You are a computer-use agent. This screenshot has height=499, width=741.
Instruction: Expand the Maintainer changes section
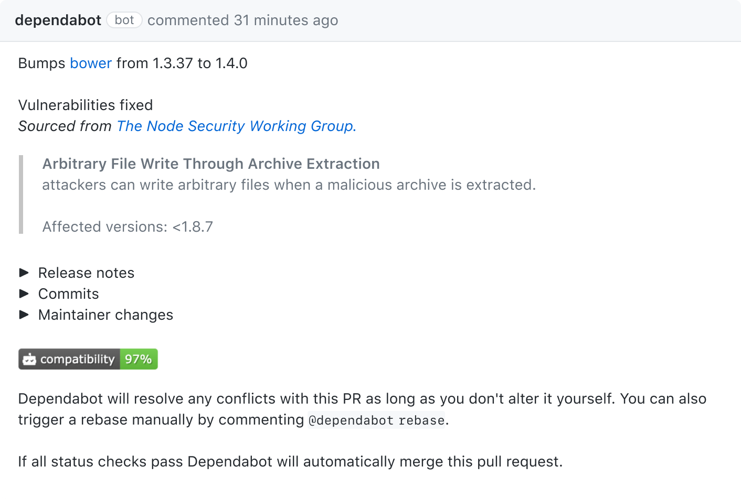pos(105,314)
